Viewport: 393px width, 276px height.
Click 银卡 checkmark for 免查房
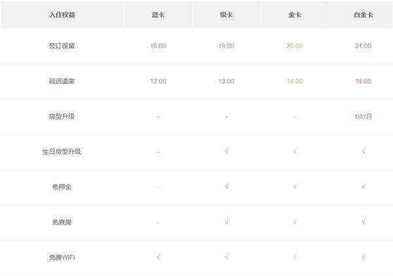227,222
